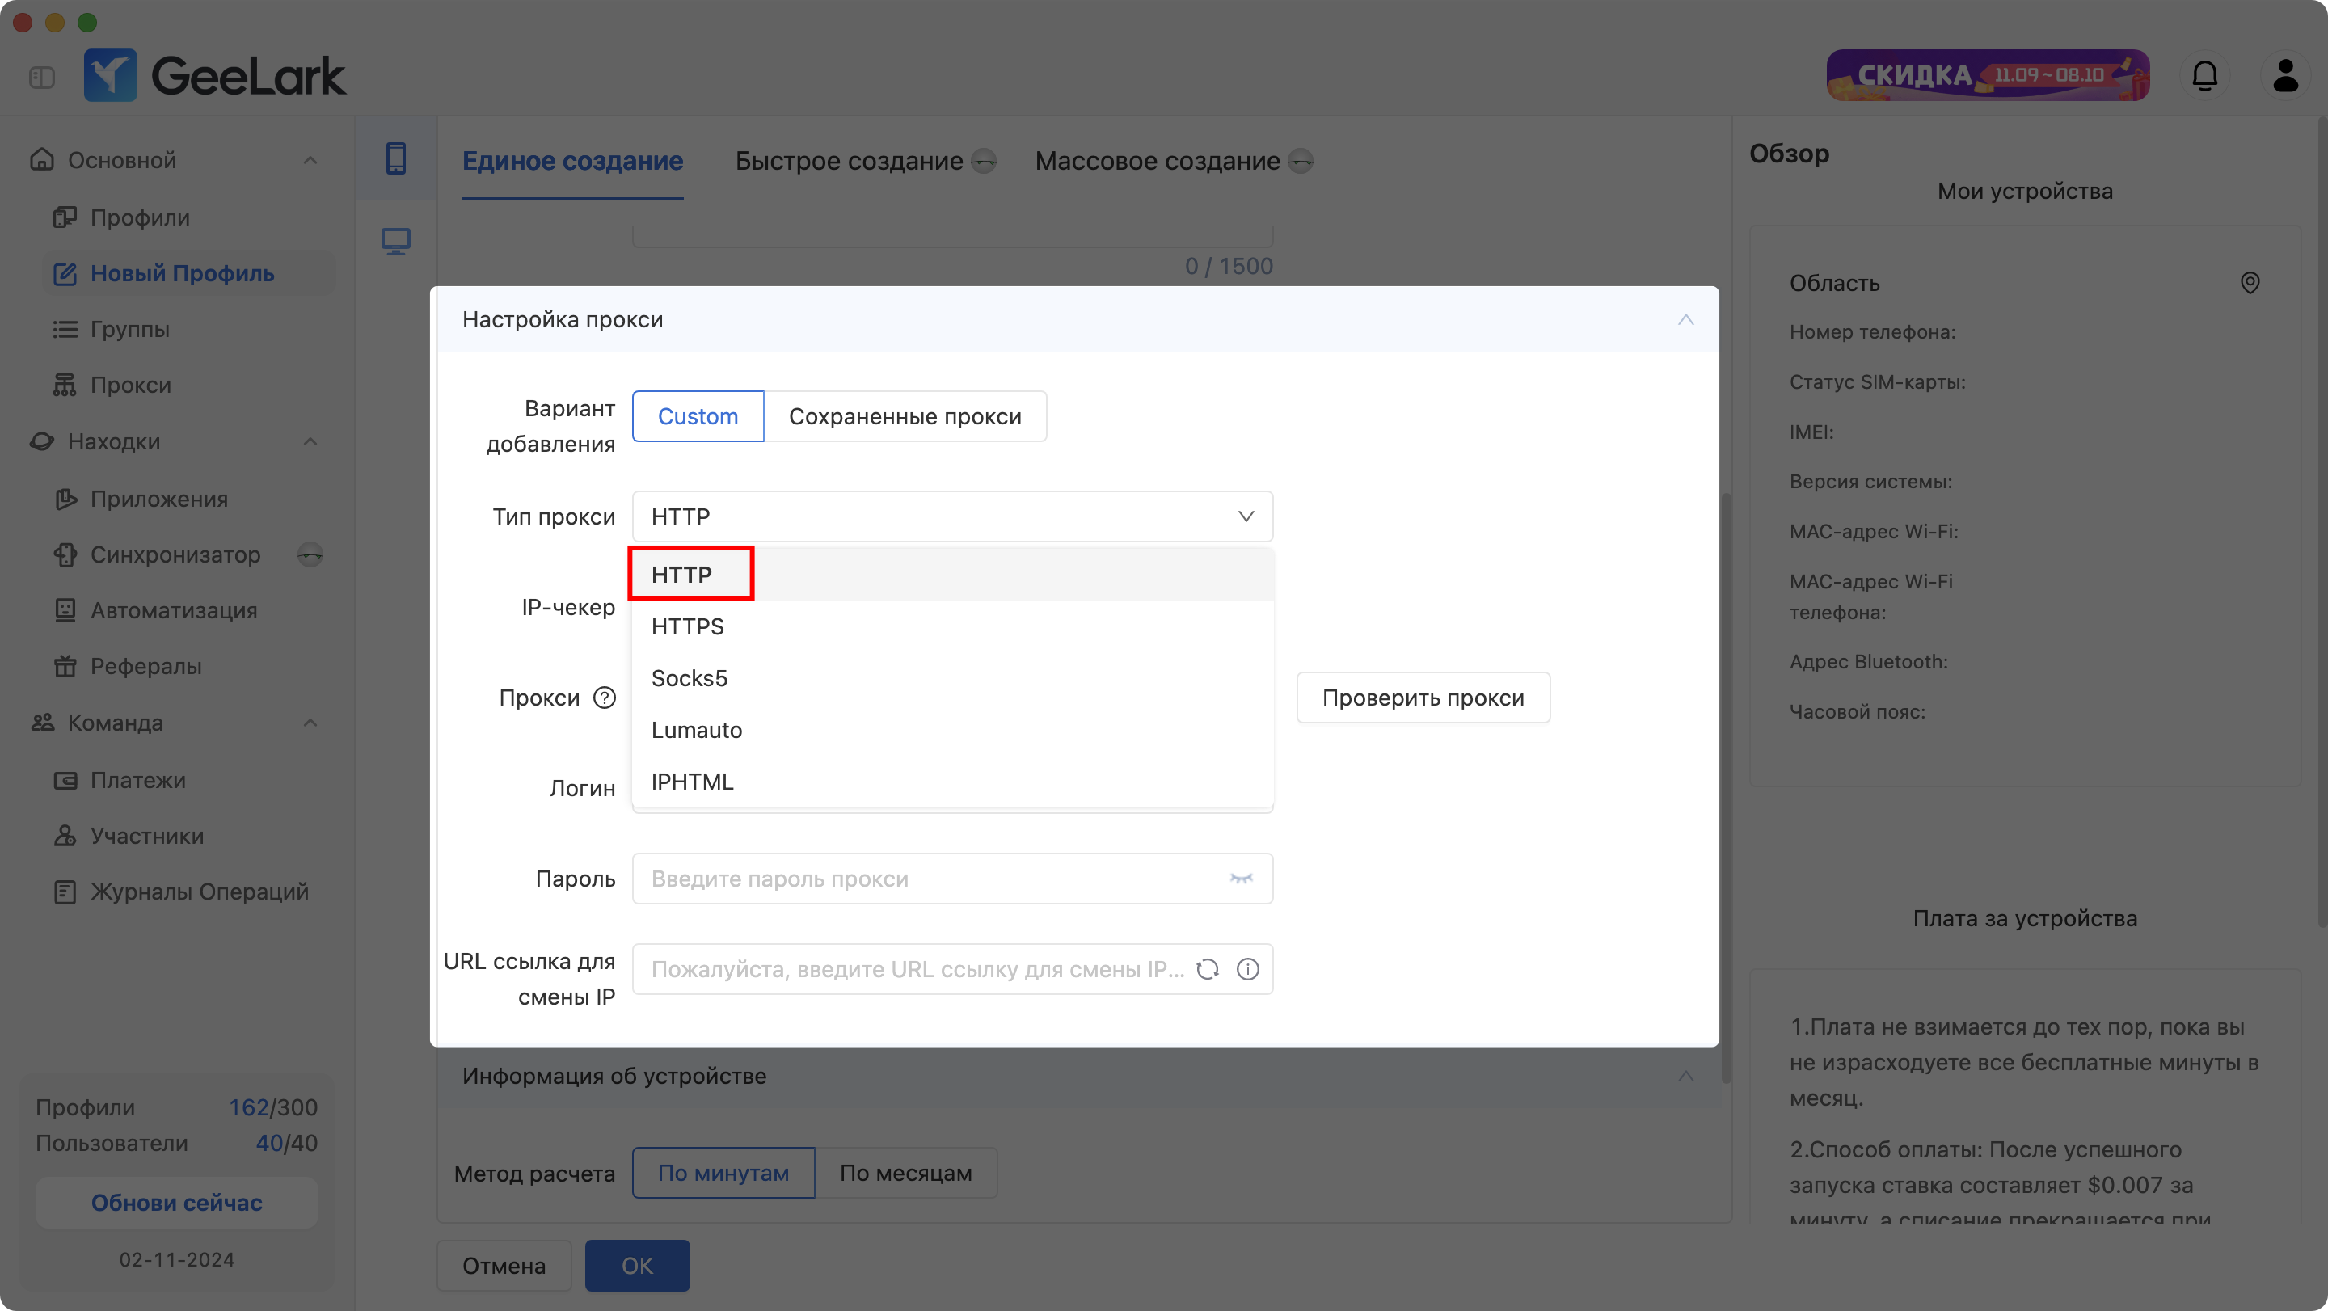Click the Массовое создание badge icon

(x=1301, y=161)
